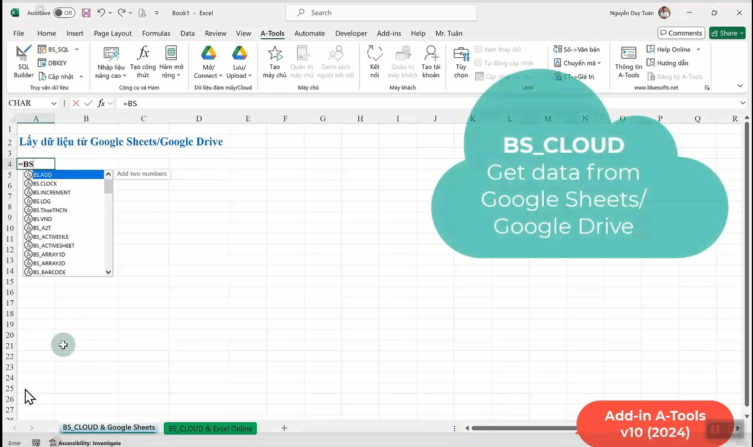Click Mở/Connect Google Drive icon

(209, 54)
